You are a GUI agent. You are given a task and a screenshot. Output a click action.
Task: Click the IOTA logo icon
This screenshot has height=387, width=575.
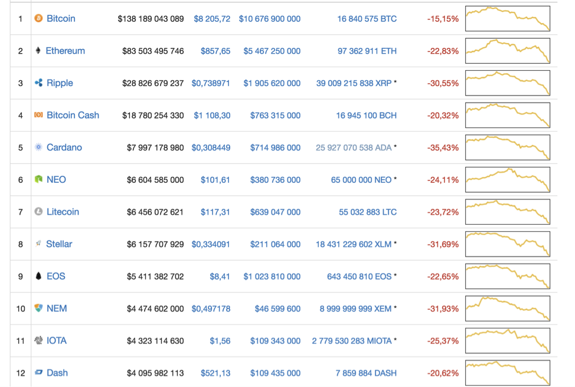click(x=38, y=340)
